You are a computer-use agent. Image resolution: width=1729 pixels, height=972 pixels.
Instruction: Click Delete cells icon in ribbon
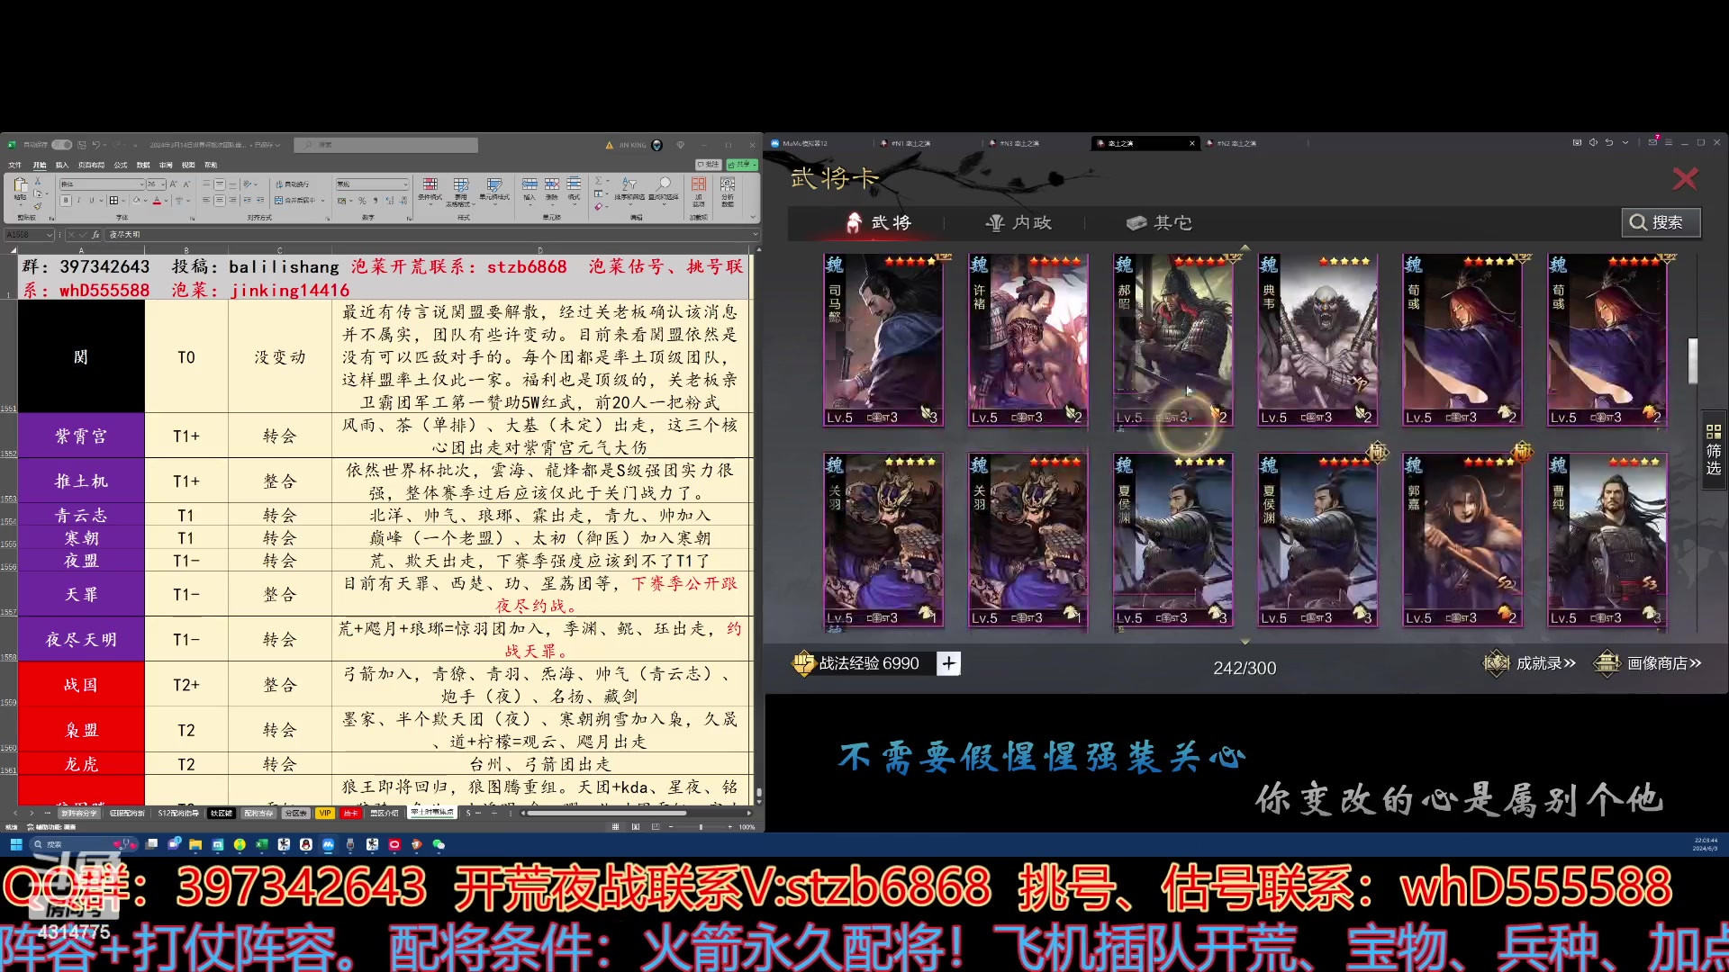(x=551, y=184)
